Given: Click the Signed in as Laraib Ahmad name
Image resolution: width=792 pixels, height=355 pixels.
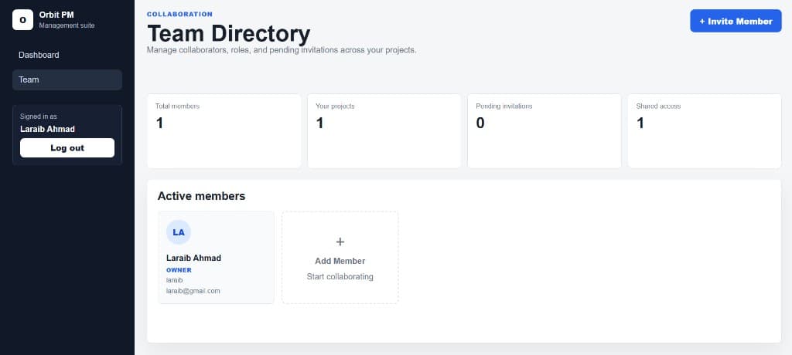Looking at the screenshot, I should pos(47,129).
